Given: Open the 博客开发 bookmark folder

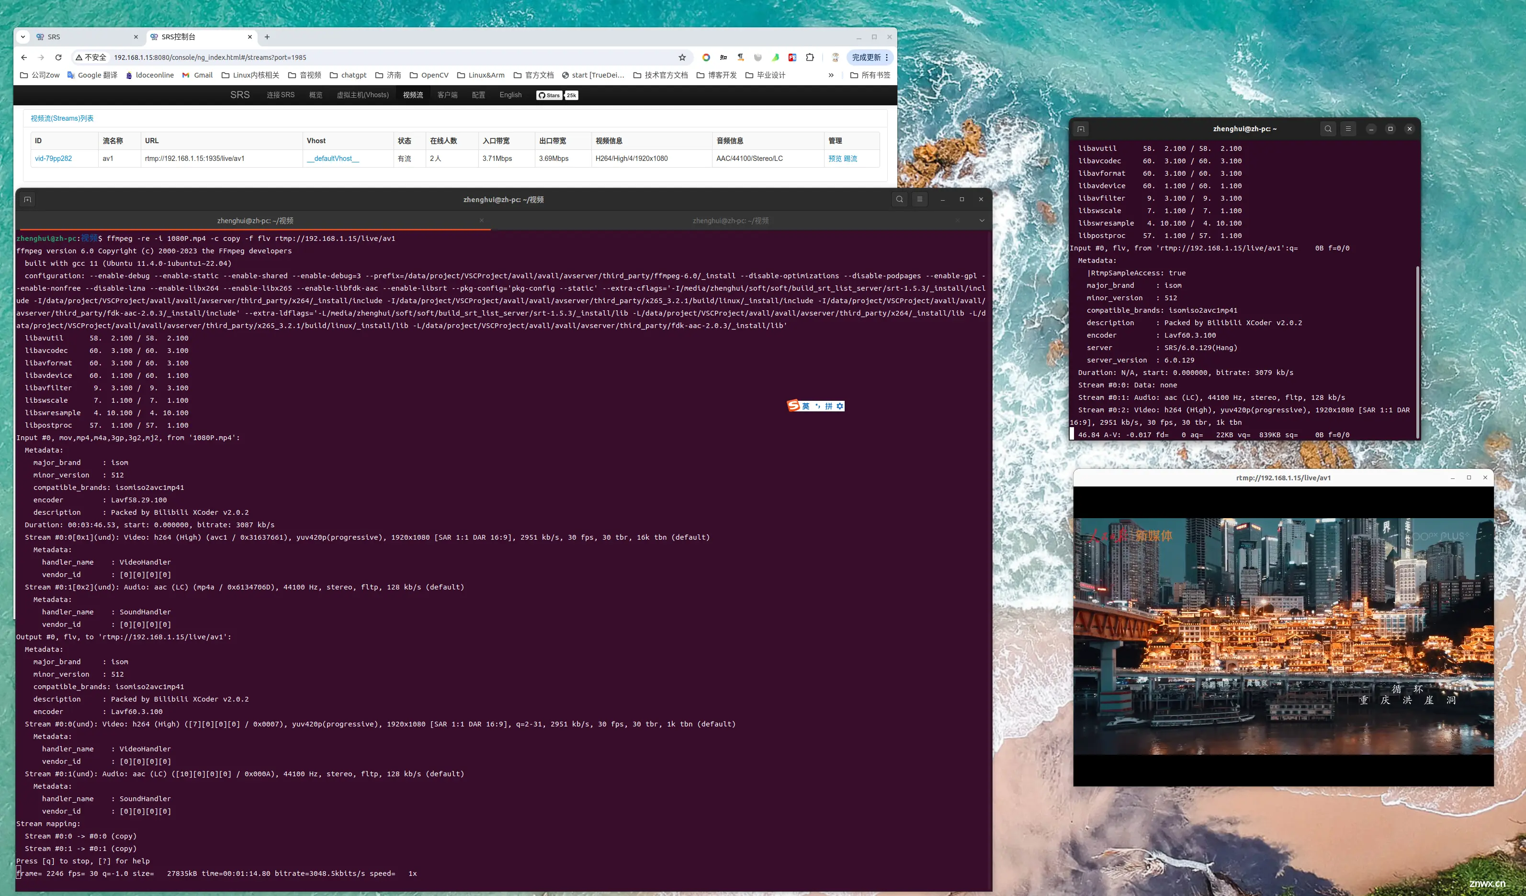Looking at the screenshot, I should [716, 75].
